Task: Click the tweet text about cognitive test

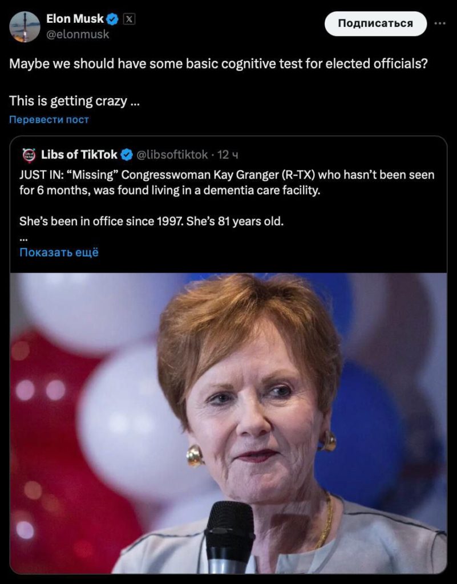Action: tap(219, 64)
